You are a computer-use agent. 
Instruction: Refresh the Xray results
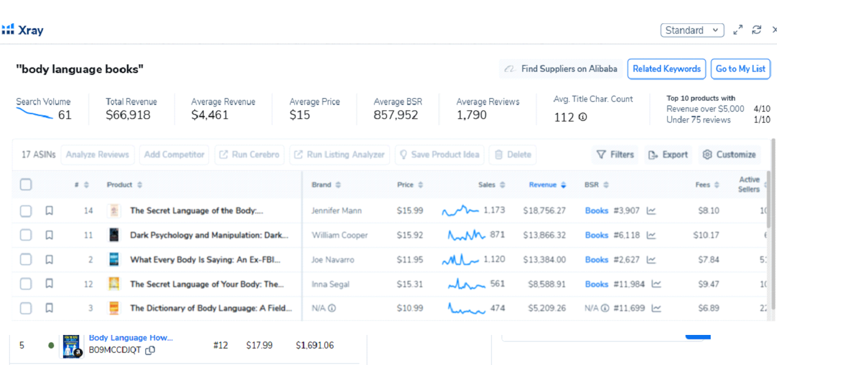click(x=757, y=29)
